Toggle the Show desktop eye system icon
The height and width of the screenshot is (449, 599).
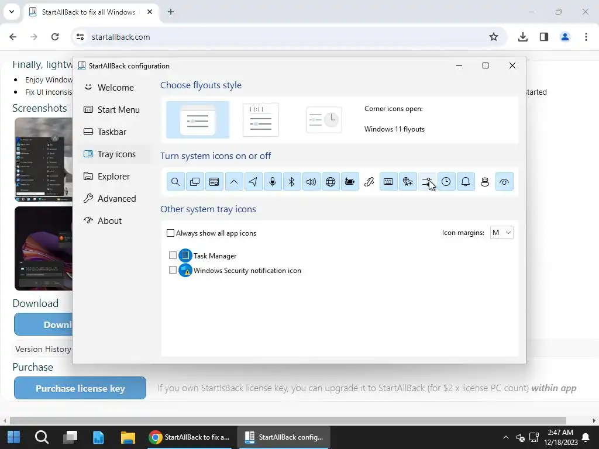click(504, 182)
